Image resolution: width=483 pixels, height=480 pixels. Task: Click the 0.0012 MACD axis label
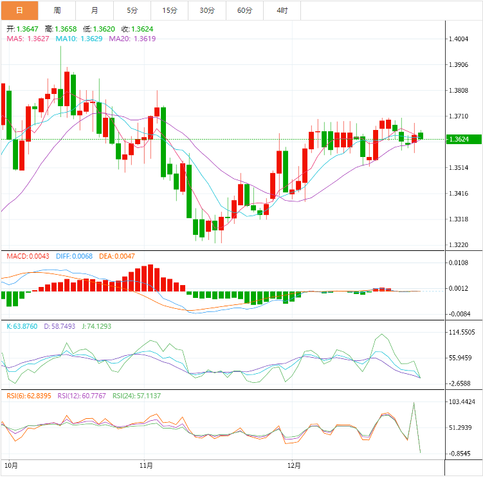tap(459, 288)
